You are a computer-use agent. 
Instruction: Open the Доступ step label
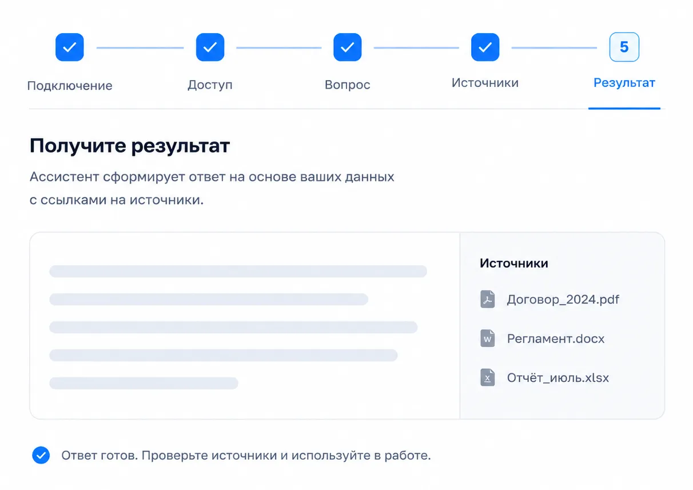[x=210, y=85]
